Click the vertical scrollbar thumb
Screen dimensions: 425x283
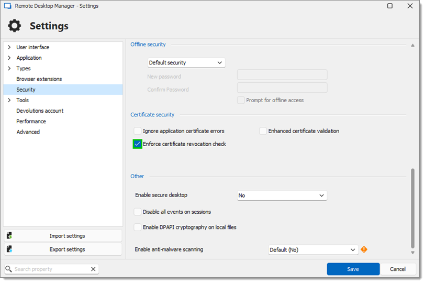tap(412, 209)
